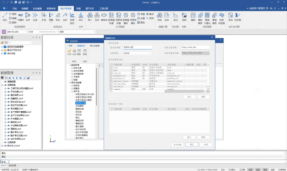Switch to the 数据表格 ribbon tab

click(x=51, y=8)
